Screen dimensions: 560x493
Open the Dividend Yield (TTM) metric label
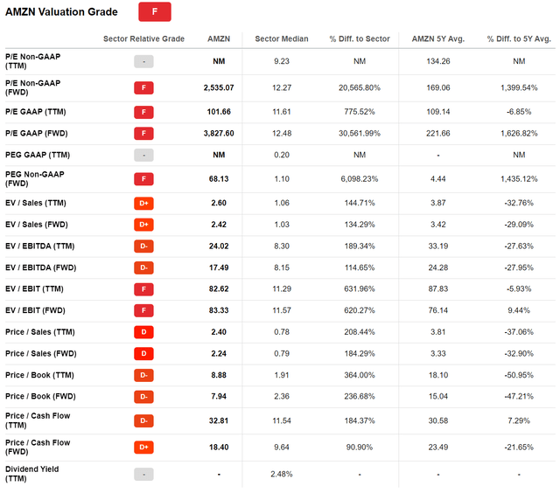pos(32,474)
